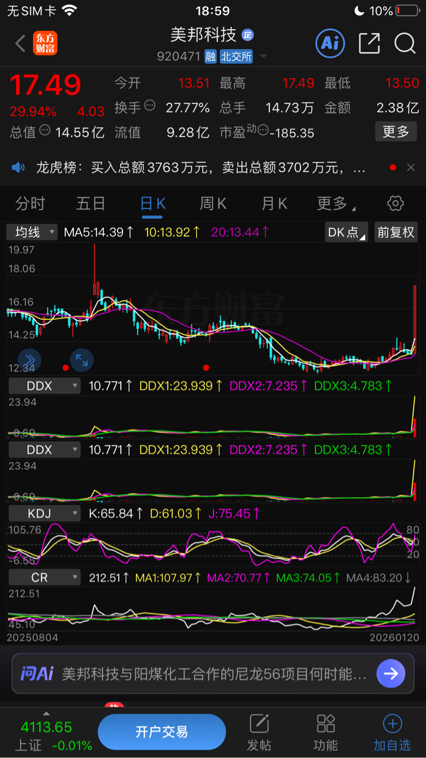Close the 龙虎榜 news banner

411,167
